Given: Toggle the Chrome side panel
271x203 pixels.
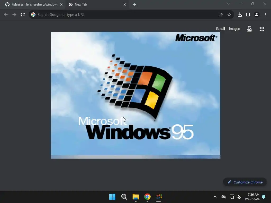Looking at the screenshot, I should tap(248, 15).
